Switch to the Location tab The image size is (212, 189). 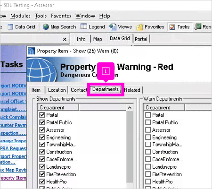click(x=57, y=90)
